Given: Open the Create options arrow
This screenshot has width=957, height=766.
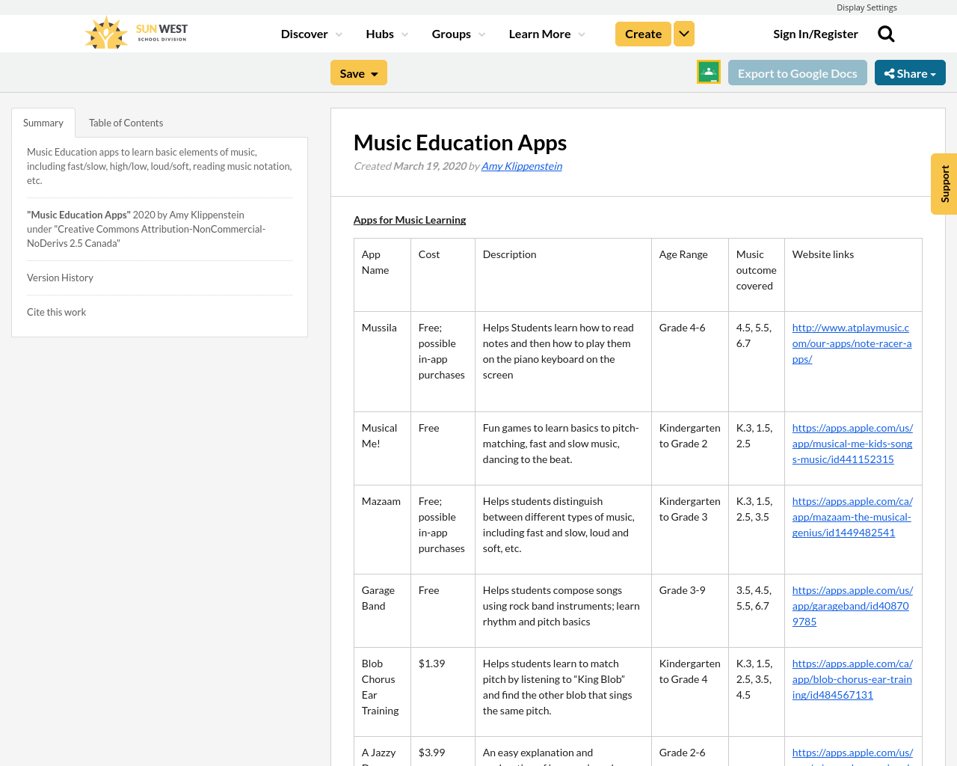Looking at the screenshot, I should coord(684,34).
